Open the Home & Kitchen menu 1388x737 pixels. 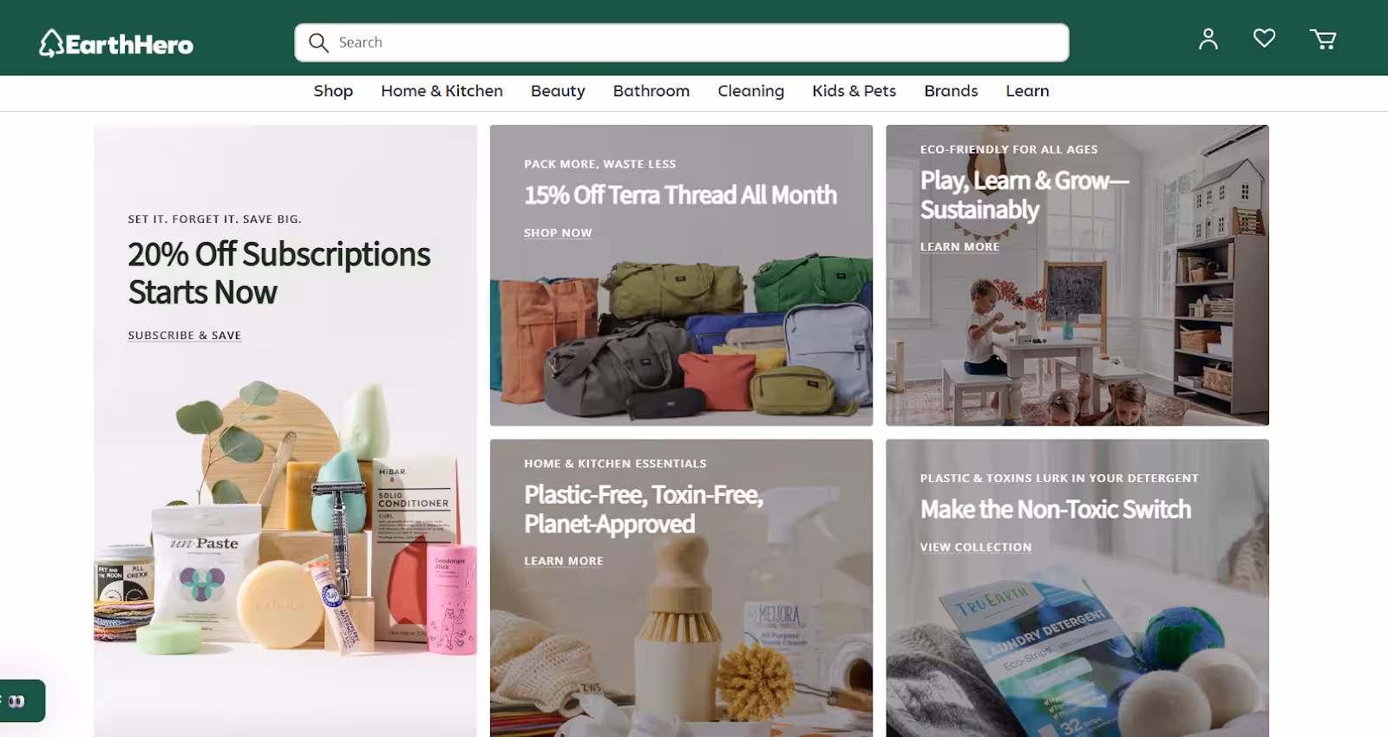pyautogui.click(x=442, y=91)
